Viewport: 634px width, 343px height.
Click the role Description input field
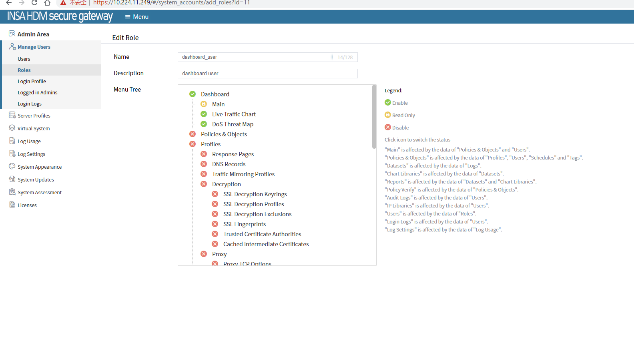point(267,74)
